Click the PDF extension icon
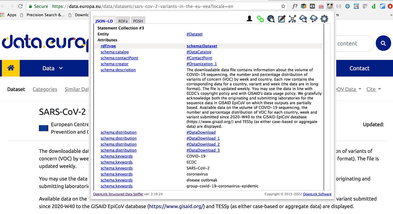Viewport: 393px width, 214px height. point(321,6)
